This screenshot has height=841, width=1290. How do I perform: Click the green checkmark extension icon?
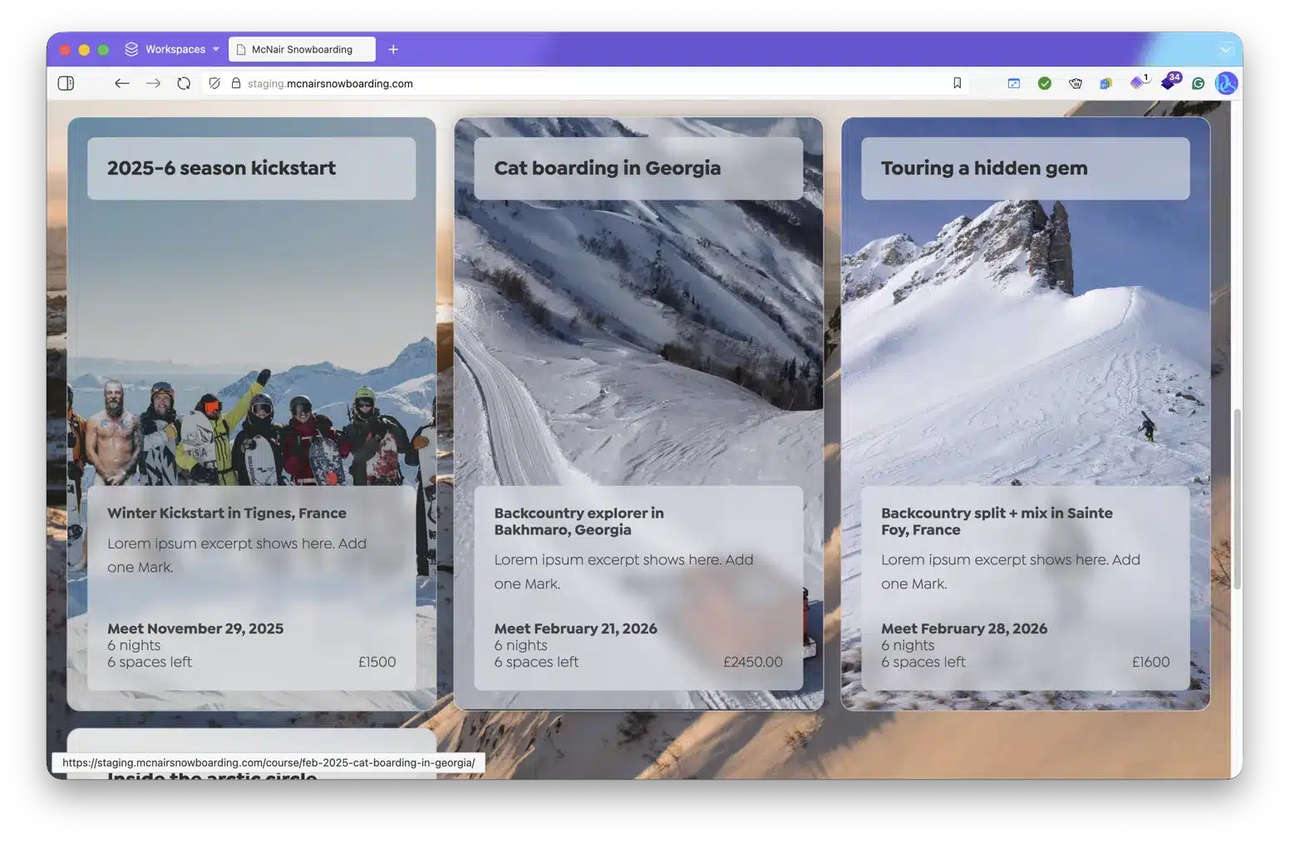tap(1045, 83)
